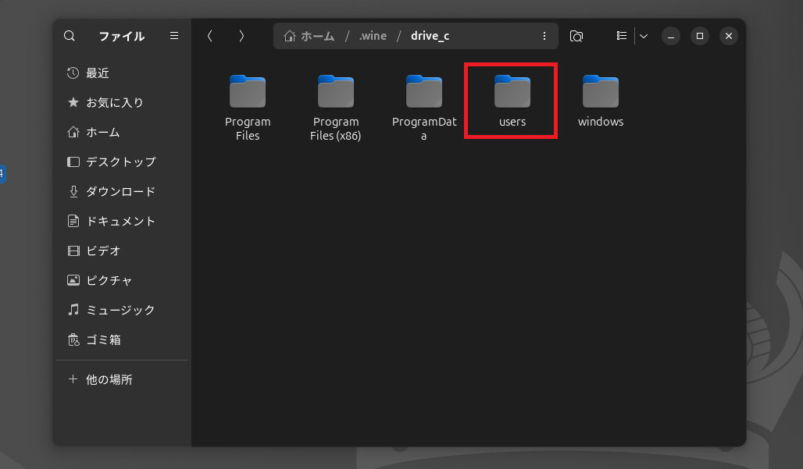Image resolution: width=803 pixels, height=469 pixels.
Task: Navigate to ホーム in the path bar
Action: point(310,36)
